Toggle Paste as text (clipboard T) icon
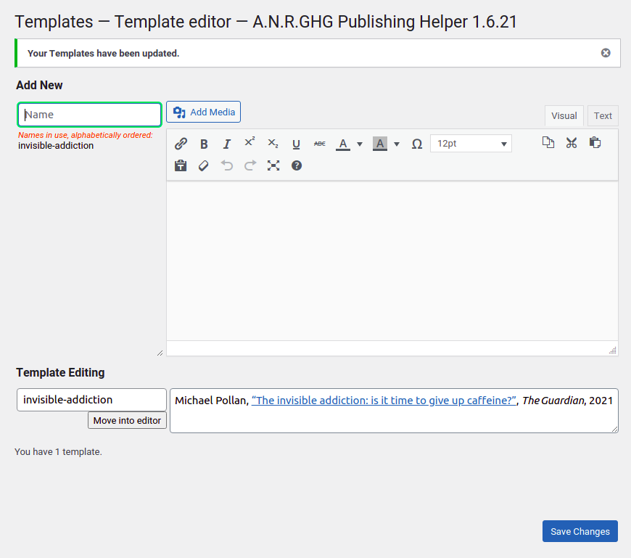Viewport: 631px width, 558px height. (181, 166)
